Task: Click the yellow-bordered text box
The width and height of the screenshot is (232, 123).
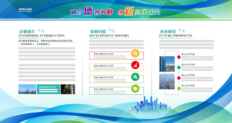Action: point(116,67)
